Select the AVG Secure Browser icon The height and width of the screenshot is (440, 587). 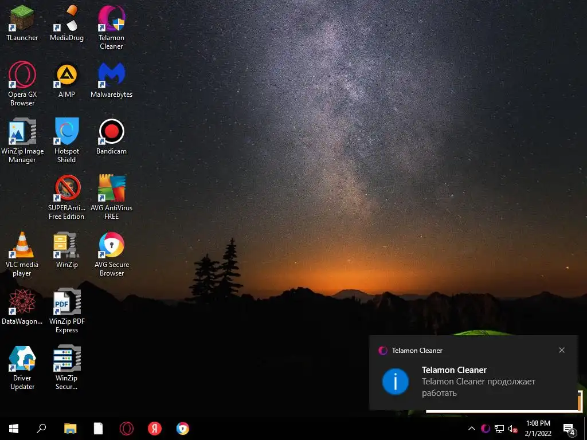(112, 254)
